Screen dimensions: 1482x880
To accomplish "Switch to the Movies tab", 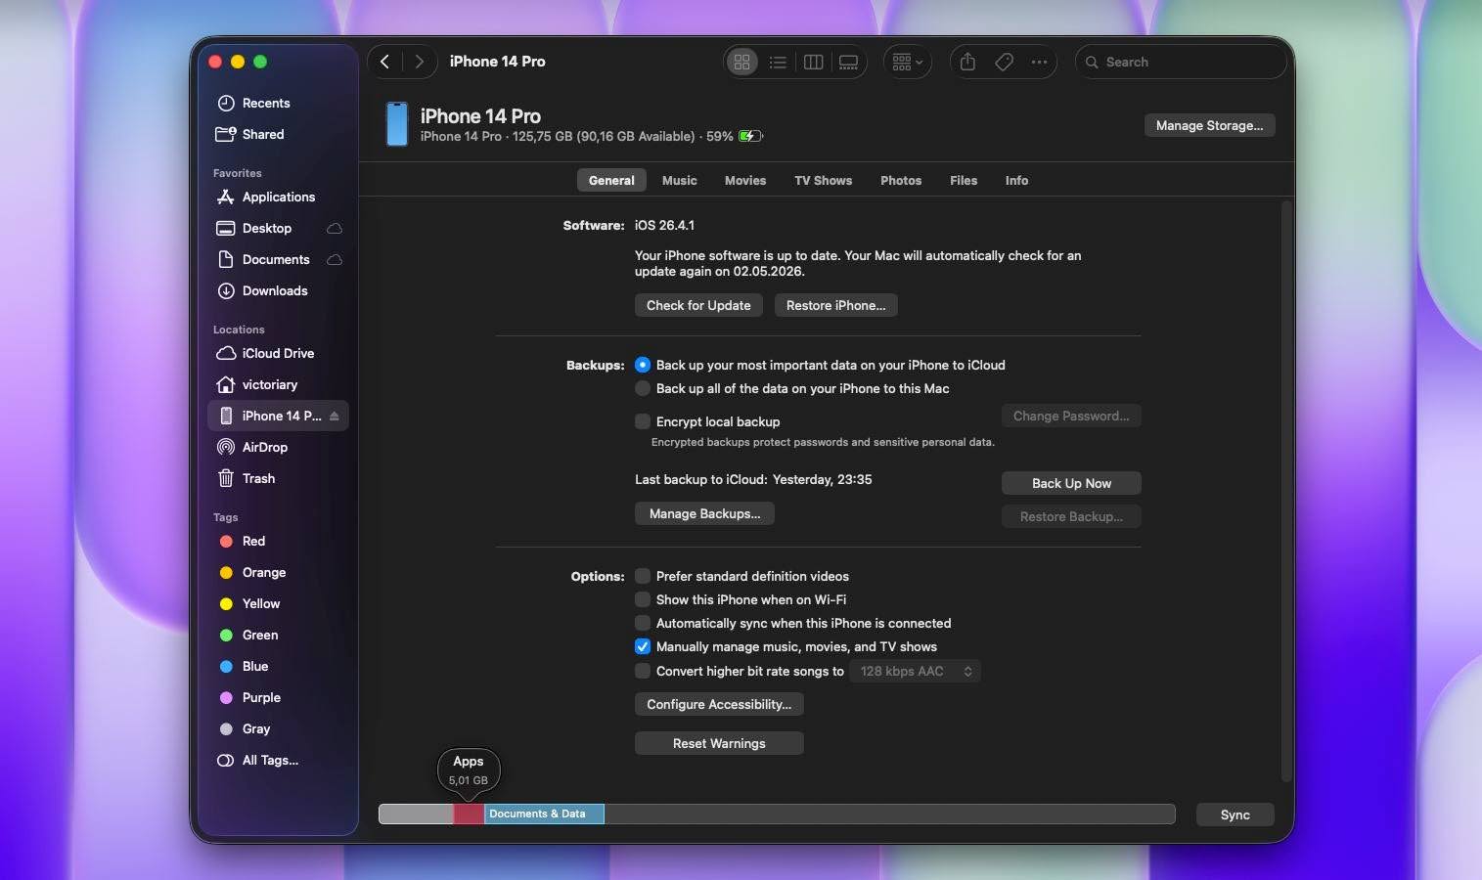I will point(745,180).
